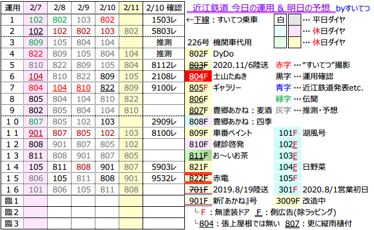374x230 pixels.
Task: Click the 2108レ confirmation cell
Action: point(164,76)
